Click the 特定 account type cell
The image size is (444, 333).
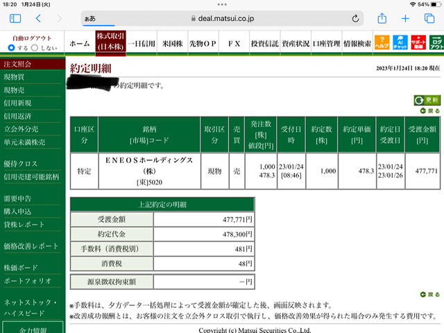(x=85, y=171)
